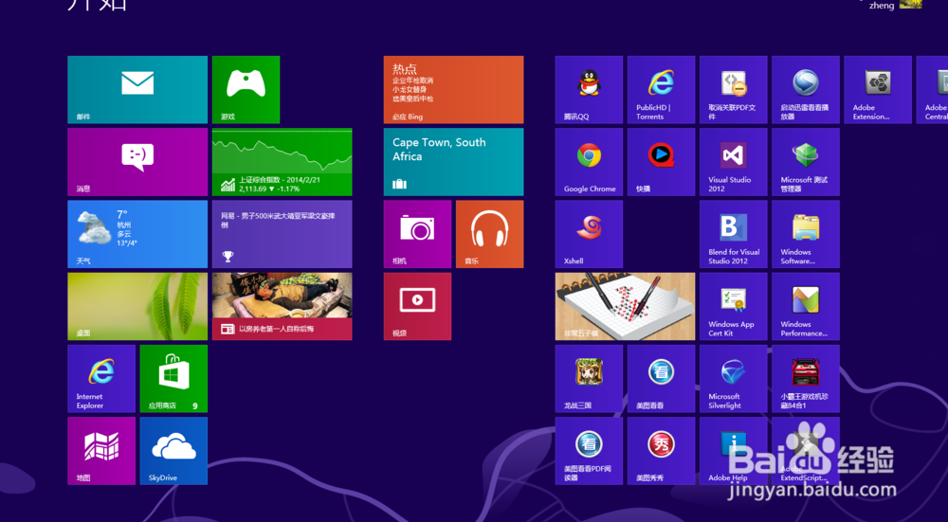Image resolution: width=948 pixels, height=522 pixels.
Task: Open the 以房养老第一人自称后悔 news tile
Action: point(282,306)
